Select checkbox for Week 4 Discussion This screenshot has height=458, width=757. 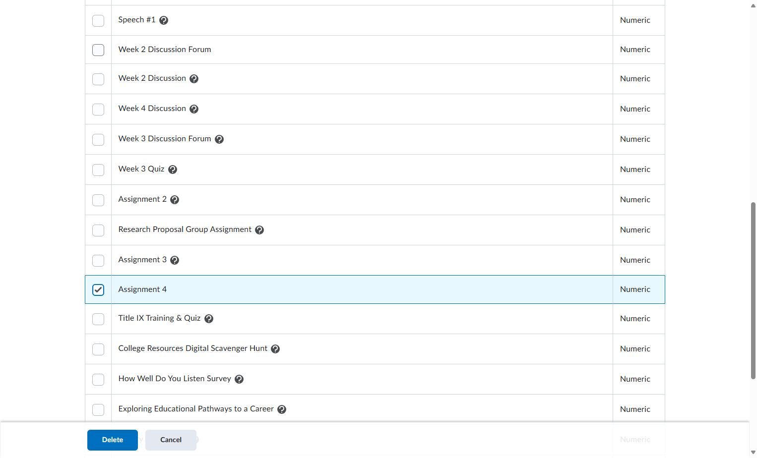pyautogui.click(x=98, y=110)
